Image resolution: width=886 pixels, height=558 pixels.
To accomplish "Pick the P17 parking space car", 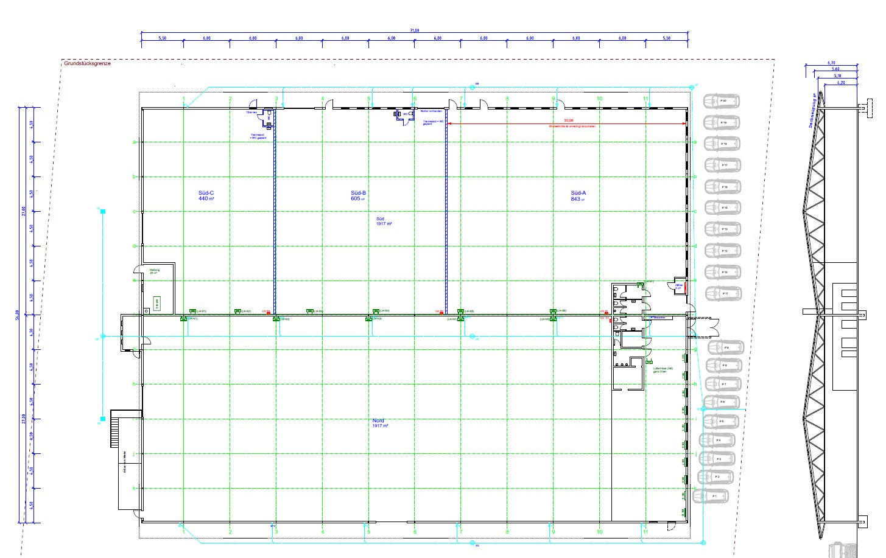I will (x=722, y=165).
